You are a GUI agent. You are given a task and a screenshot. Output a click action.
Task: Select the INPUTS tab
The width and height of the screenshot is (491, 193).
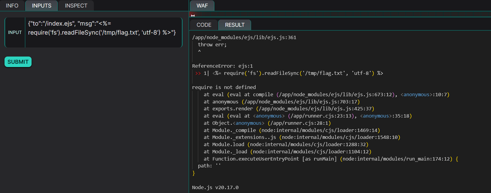pyautogui.click(x=41, y=6)
